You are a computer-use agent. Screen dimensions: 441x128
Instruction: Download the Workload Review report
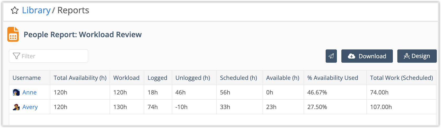[x=367, y=56]
